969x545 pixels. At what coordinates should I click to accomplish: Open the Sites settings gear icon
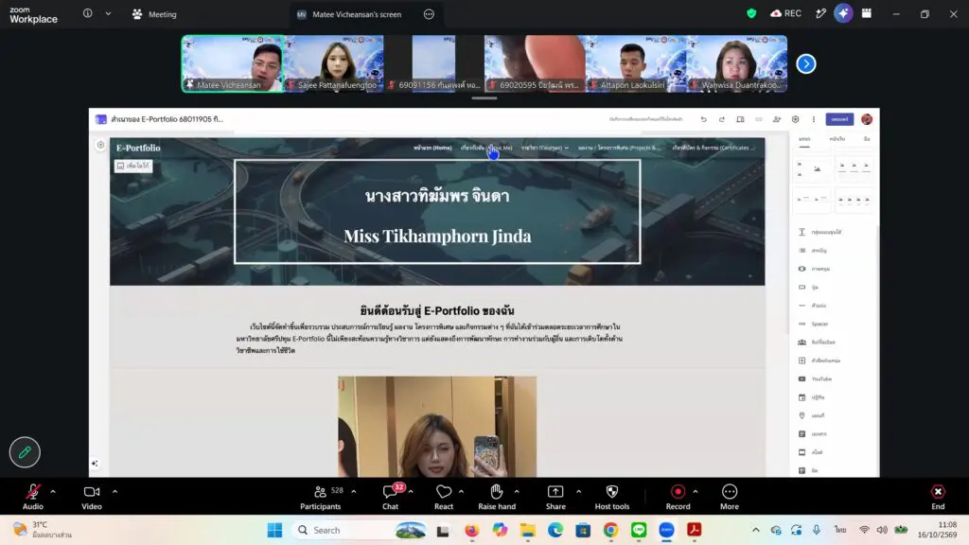click(x=795, y=119)
